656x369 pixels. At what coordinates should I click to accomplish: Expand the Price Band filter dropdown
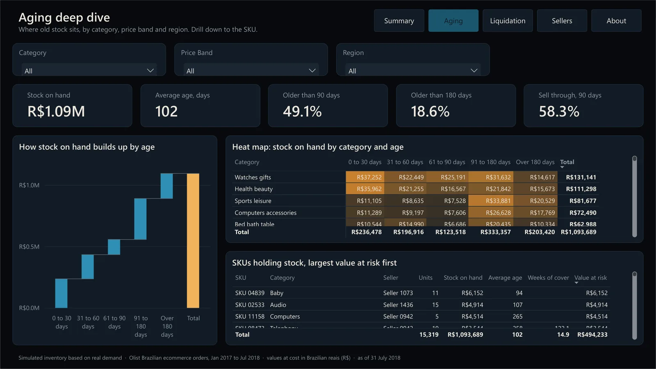[251, 70]
